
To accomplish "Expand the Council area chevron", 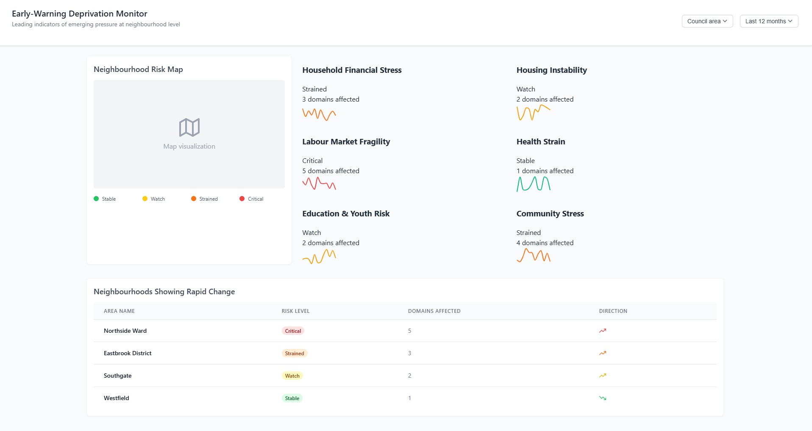I will (x=725, y=21).
